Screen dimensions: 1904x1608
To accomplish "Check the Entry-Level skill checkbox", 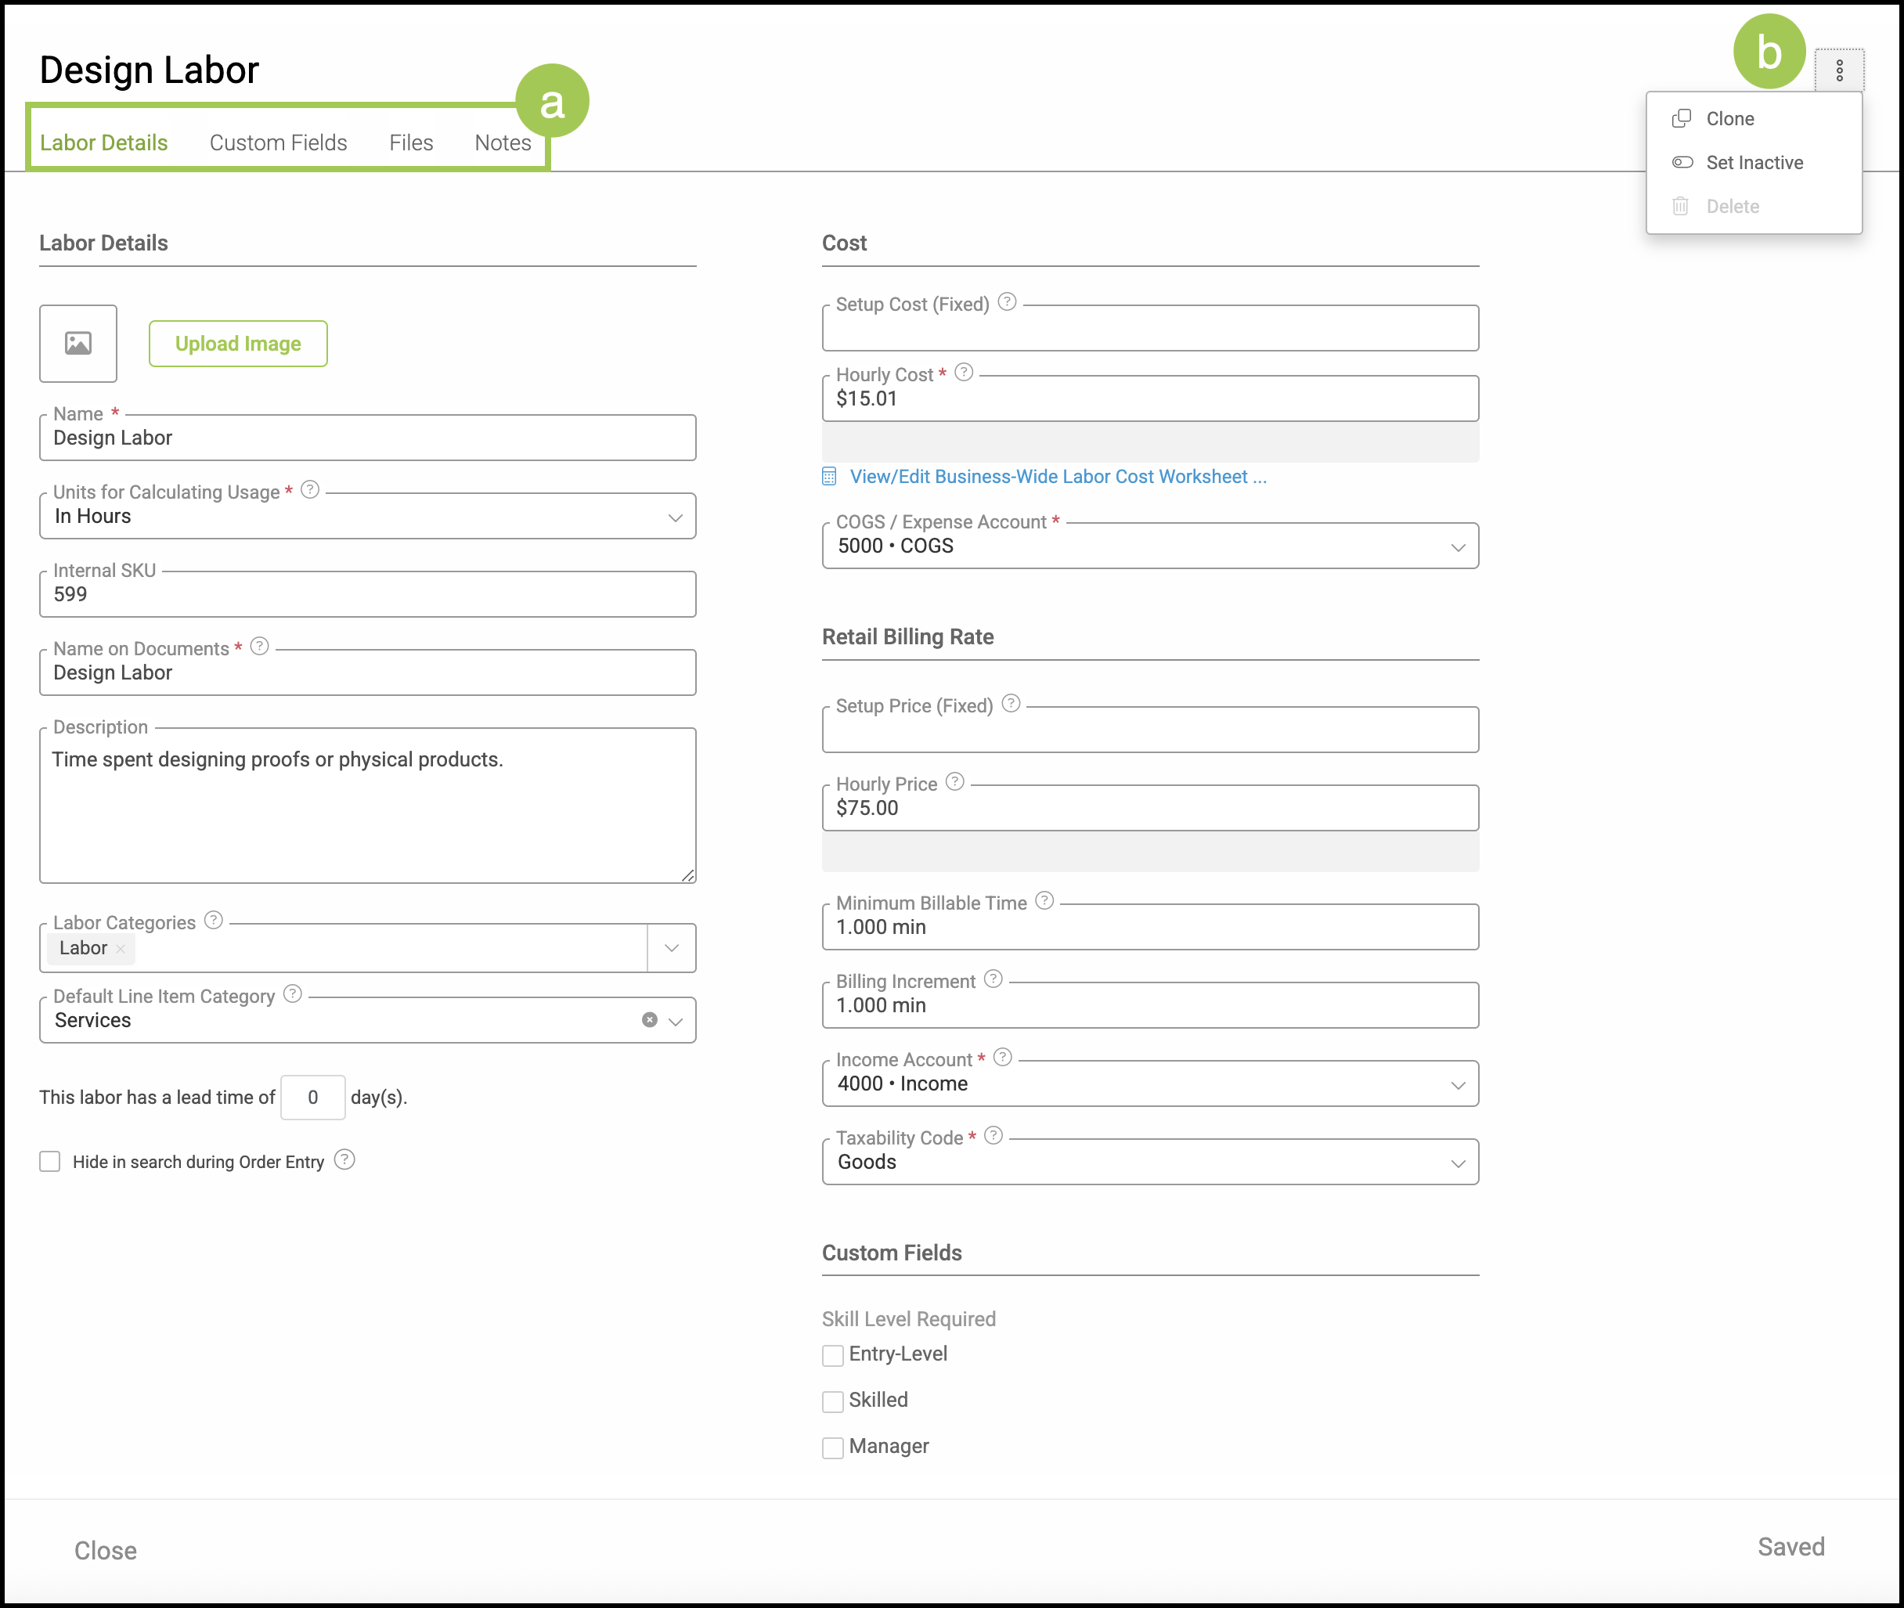I will tap(832, 1355).
